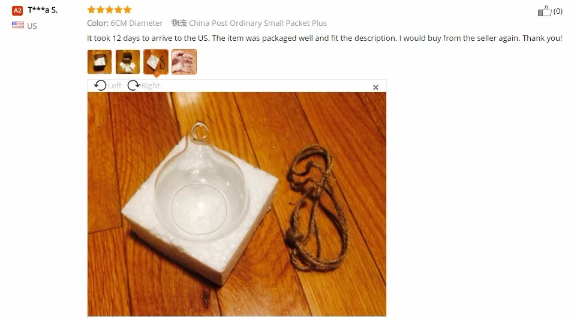
Task: Click the review text about 12 days
Action: [x=324, y=38]
